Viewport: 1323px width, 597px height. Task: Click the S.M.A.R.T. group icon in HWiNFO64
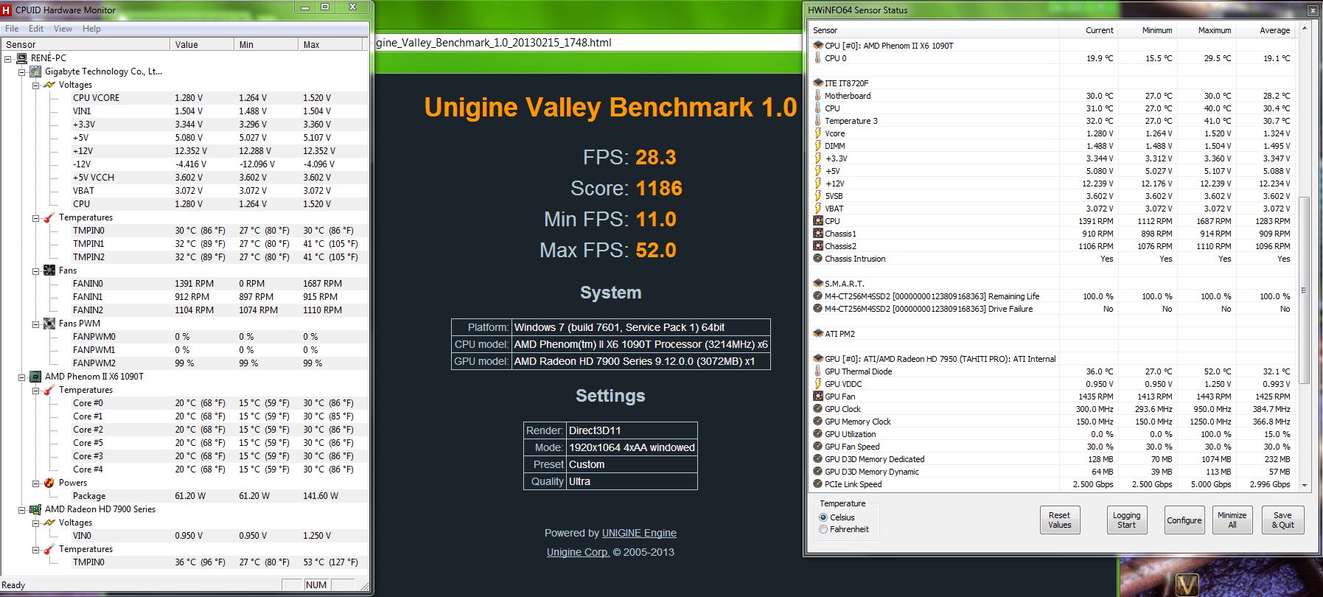[x=817, y=284]
